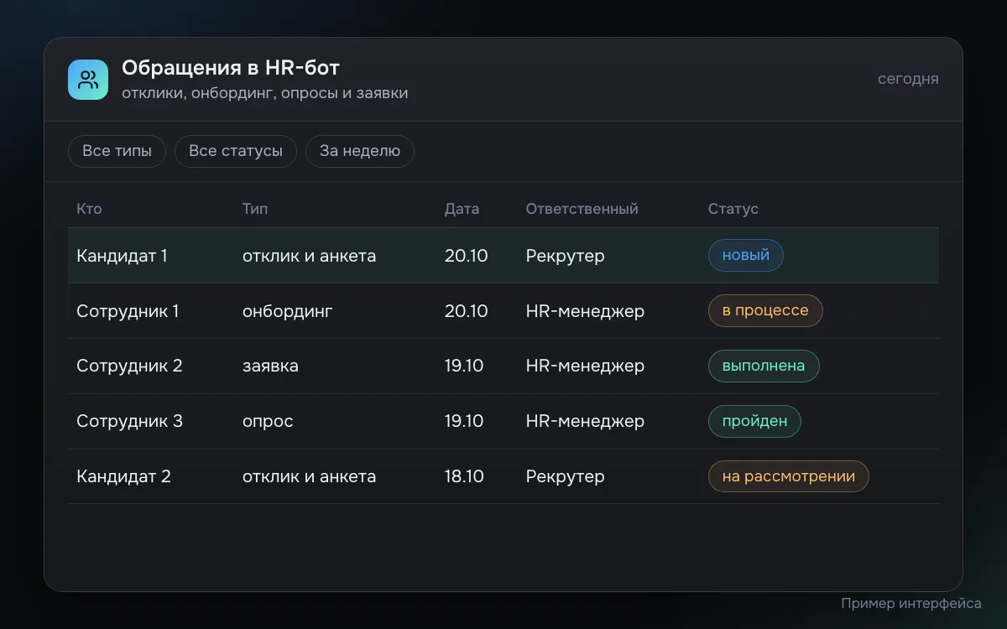Click "HR-менеджер" in the Сотрудник 2 row
The width and height of the screenshot is (1007, 629).
(x=585, y=366)
